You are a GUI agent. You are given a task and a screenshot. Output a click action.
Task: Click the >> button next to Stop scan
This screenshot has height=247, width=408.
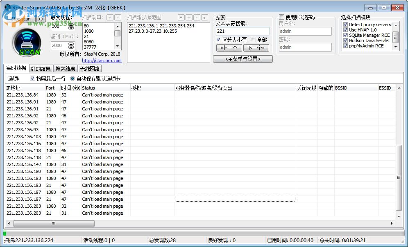tap(41, 18)
